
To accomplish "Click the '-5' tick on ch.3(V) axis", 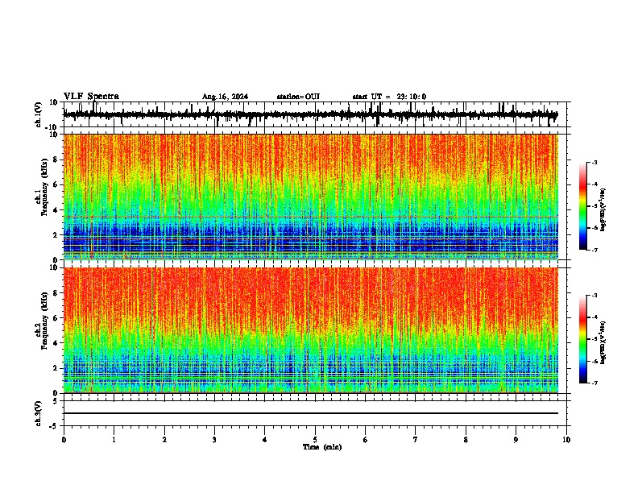I will point(54,426).
